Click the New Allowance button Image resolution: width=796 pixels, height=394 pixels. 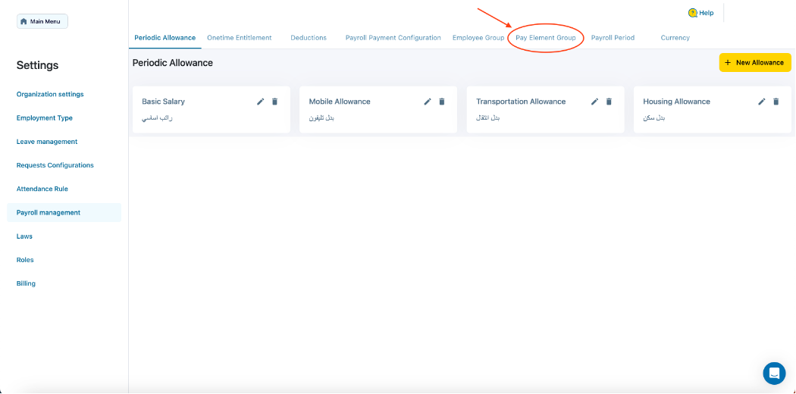coord(754,62)
